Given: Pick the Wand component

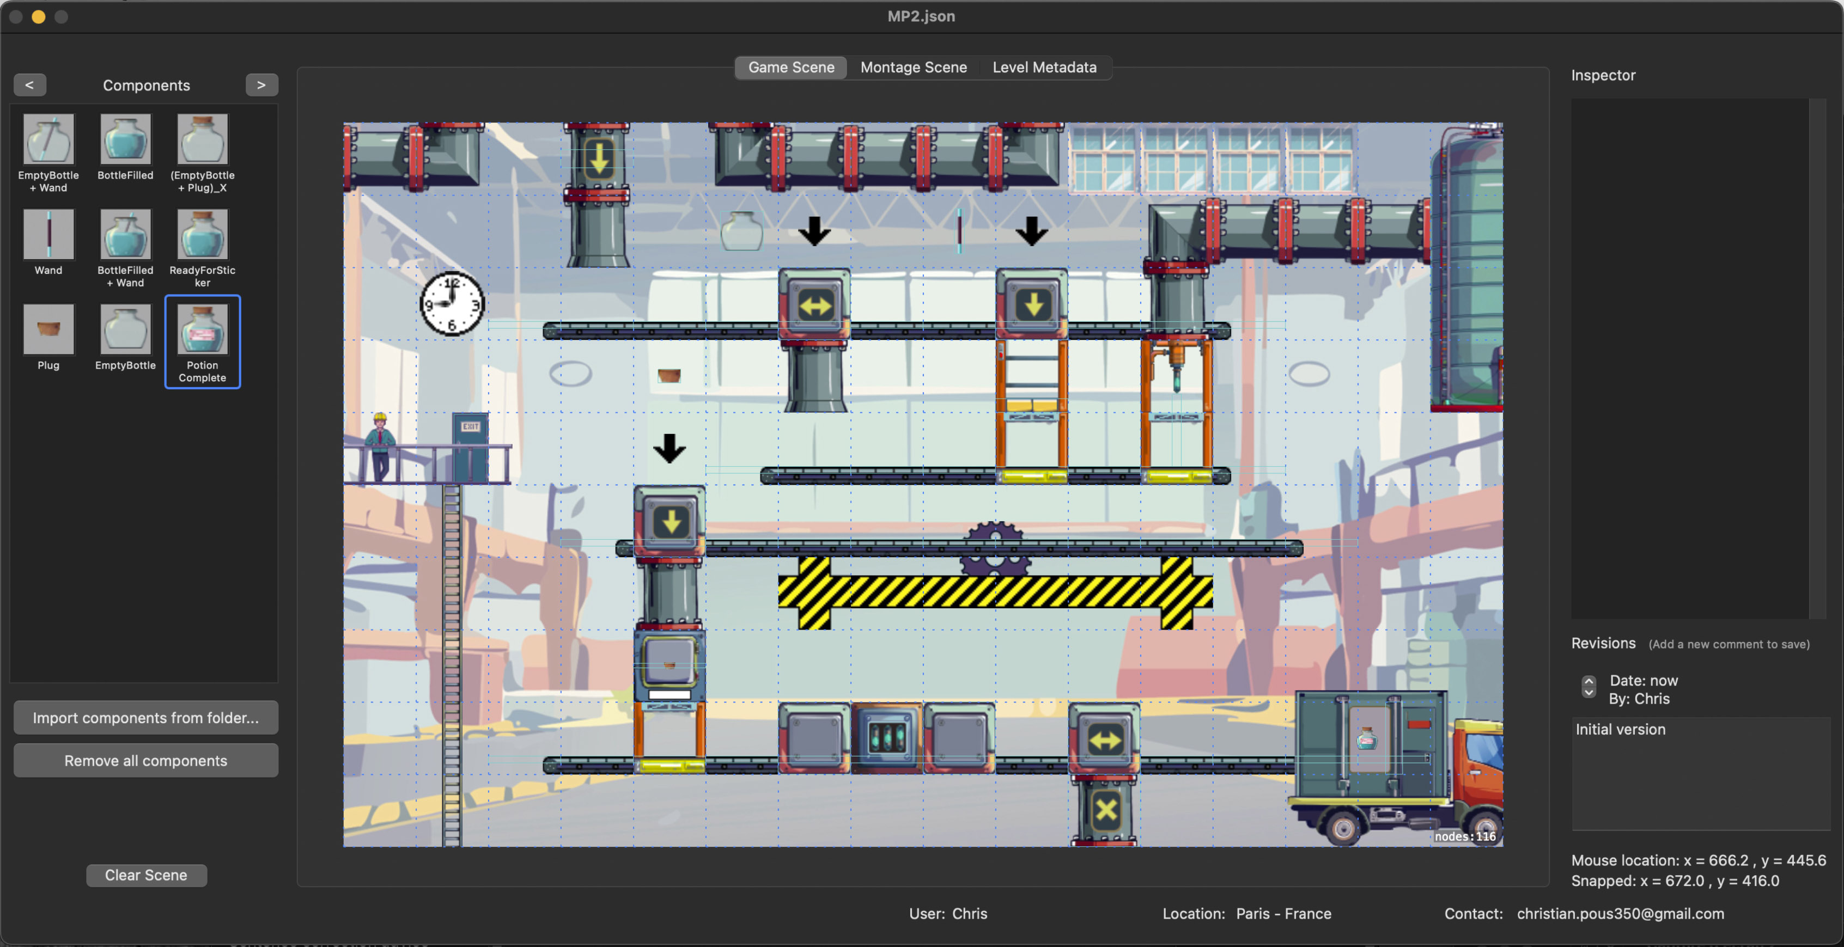Looking at the screenshot, I should click(x=48, y=235).
